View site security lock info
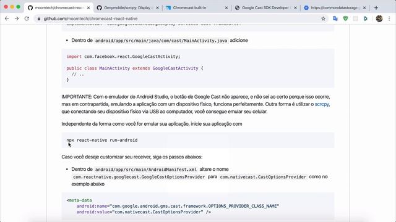The height and width of the screenshot is (222, 396). 38,18
